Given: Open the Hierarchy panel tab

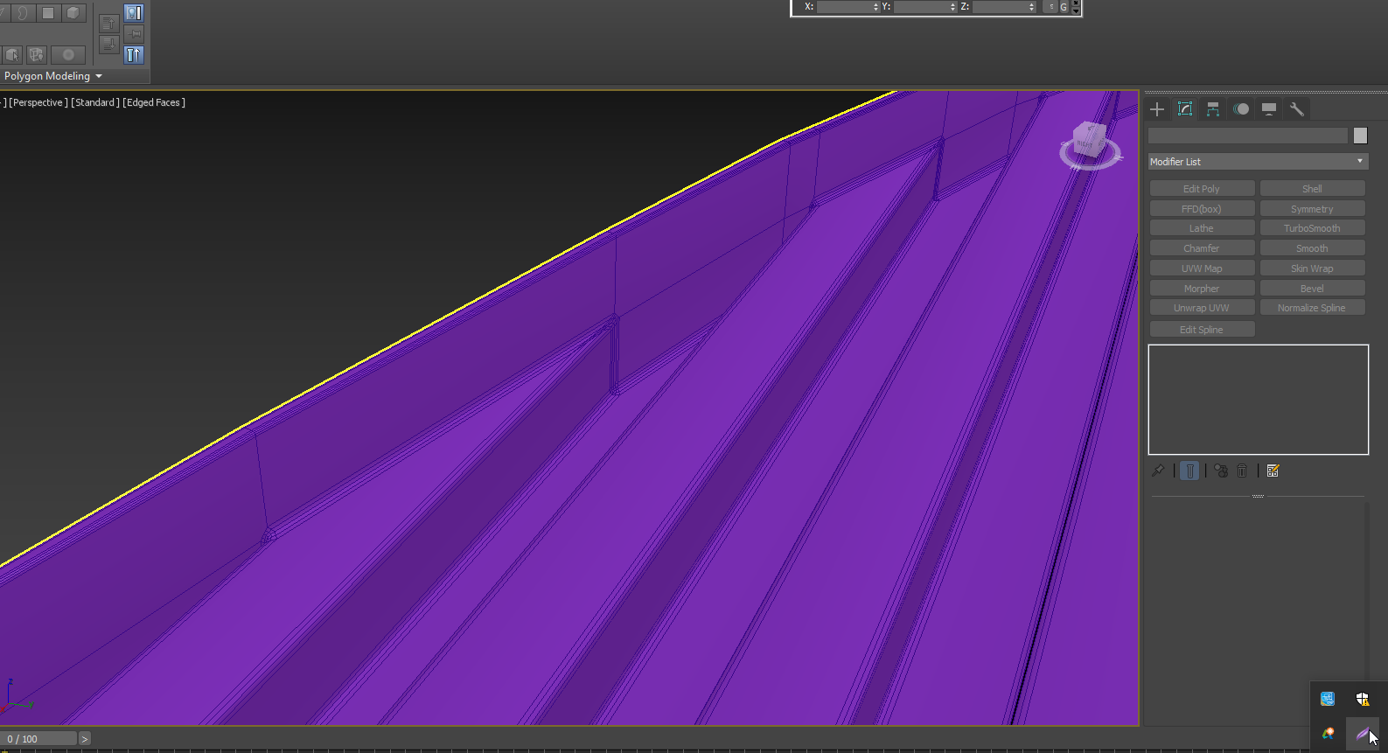Looking at the screenshot, I should [x=1213, y=109].
